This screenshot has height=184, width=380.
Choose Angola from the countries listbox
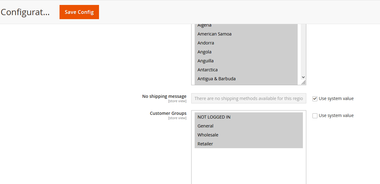tap(204, 52)
